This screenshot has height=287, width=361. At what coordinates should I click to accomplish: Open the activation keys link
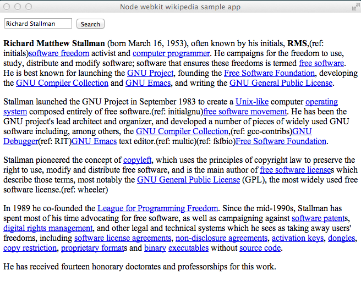point(298,238)
